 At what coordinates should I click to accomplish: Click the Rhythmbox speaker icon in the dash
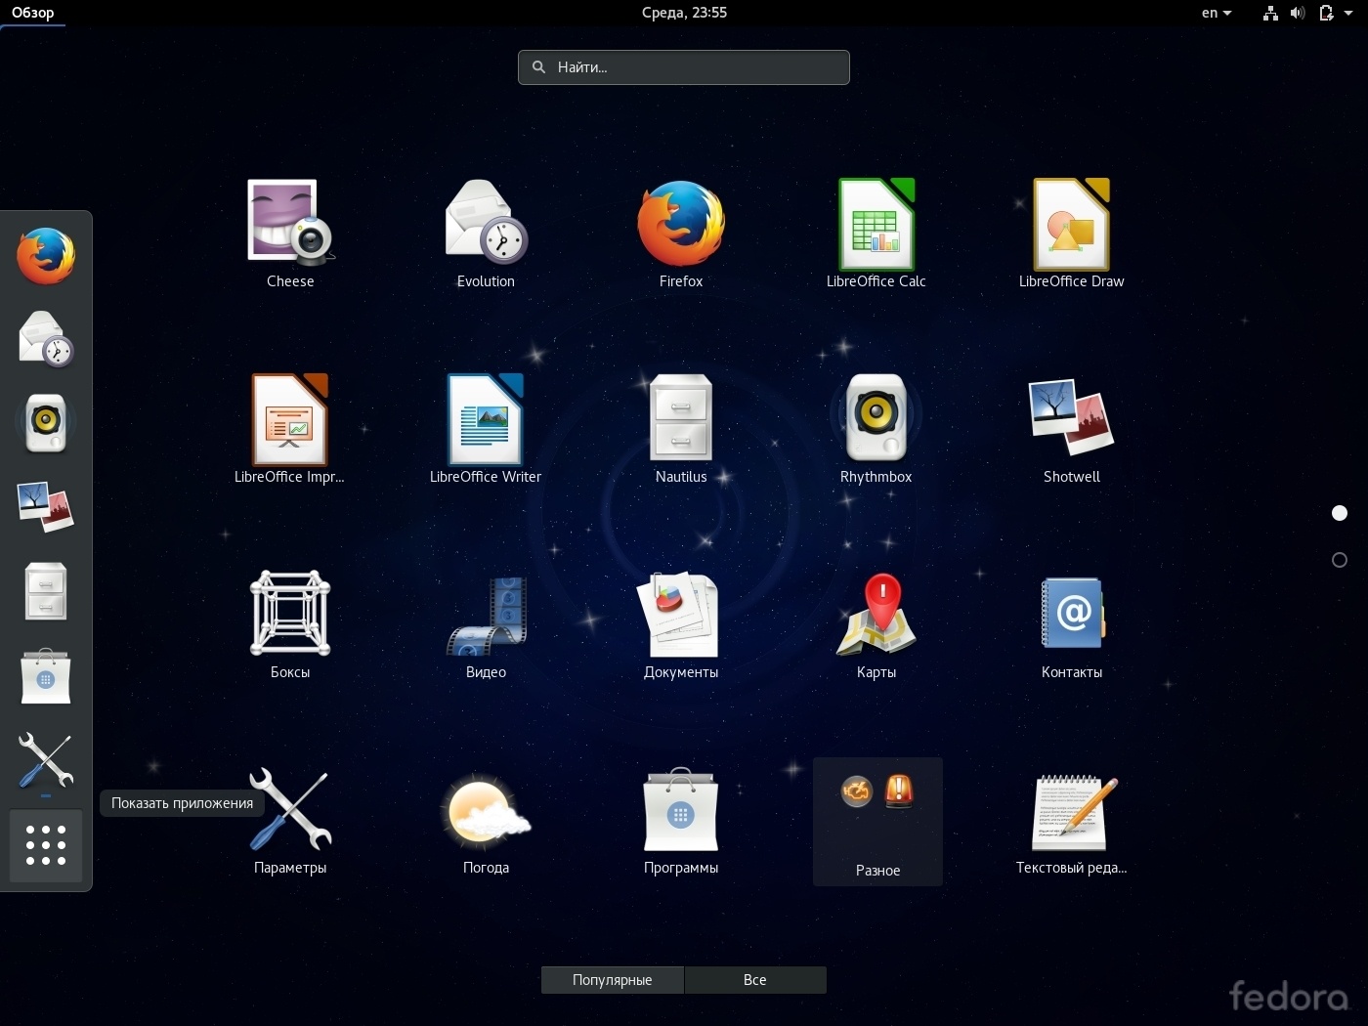46,423
